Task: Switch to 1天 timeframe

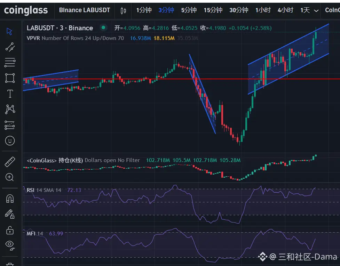Action: [305, 10]
